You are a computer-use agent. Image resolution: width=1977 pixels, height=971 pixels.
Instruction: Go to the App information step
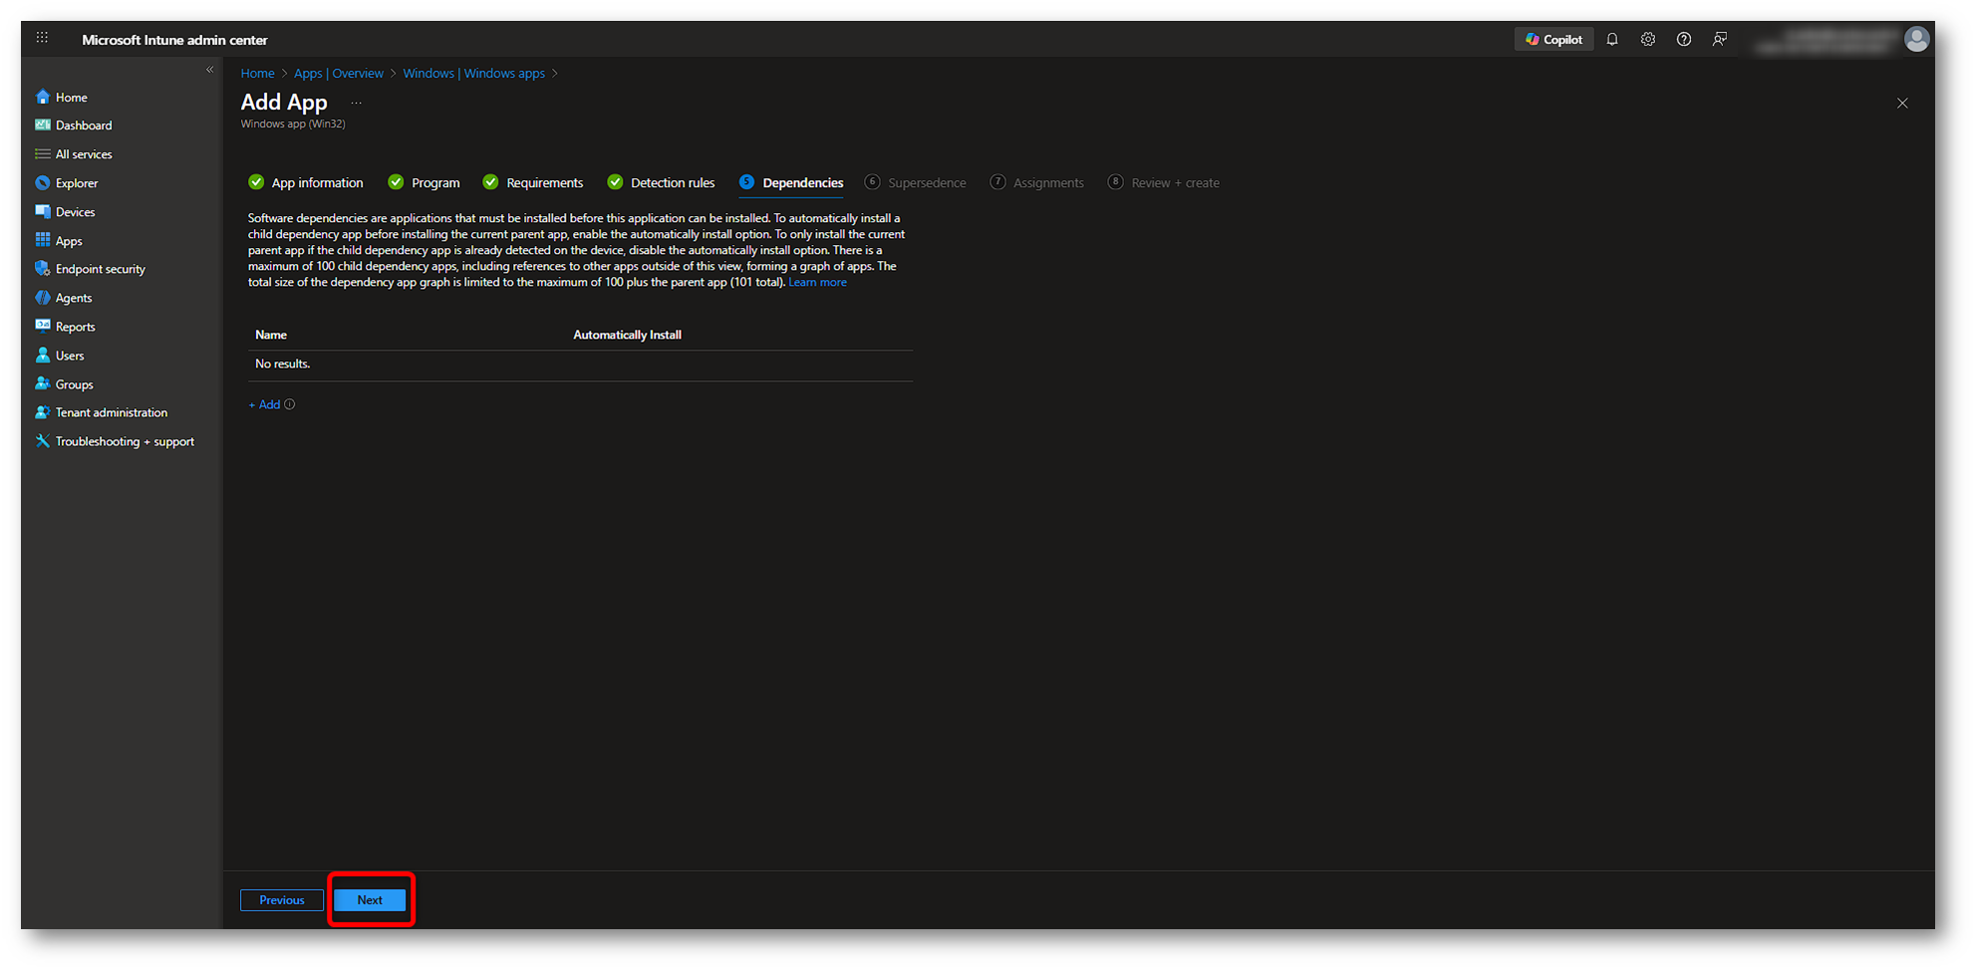[306, 182]
